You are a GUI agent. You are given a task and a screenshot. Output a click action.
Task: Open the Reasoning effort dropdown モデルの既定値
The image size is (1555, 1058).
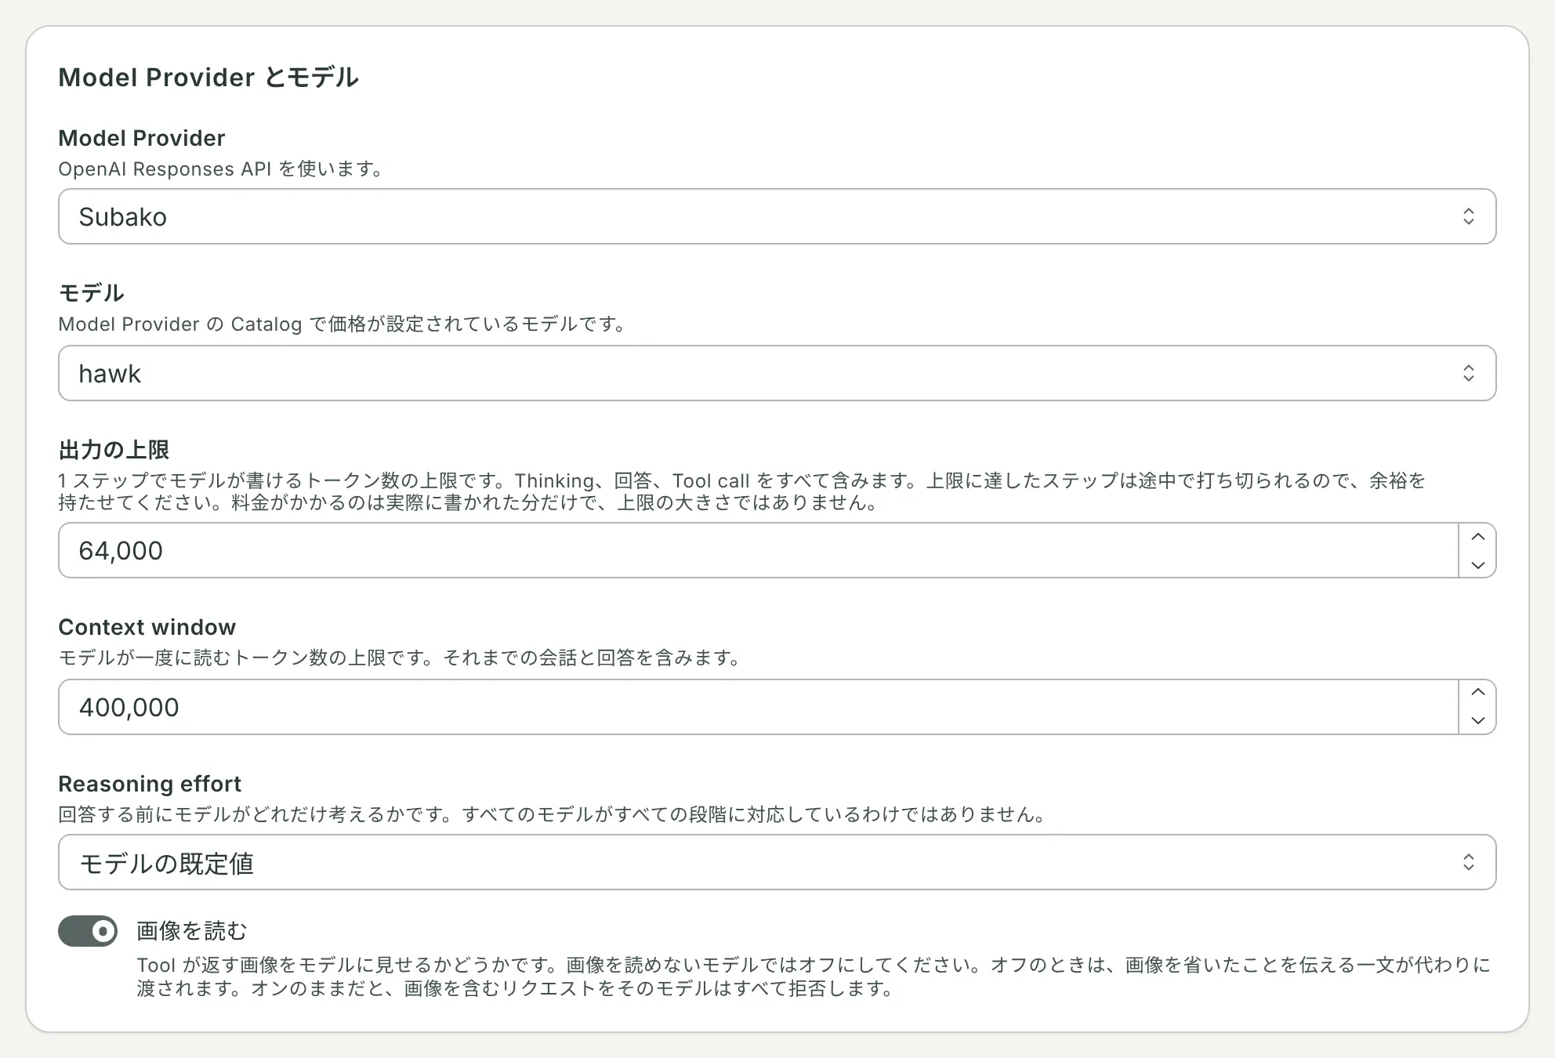point(777,862)
